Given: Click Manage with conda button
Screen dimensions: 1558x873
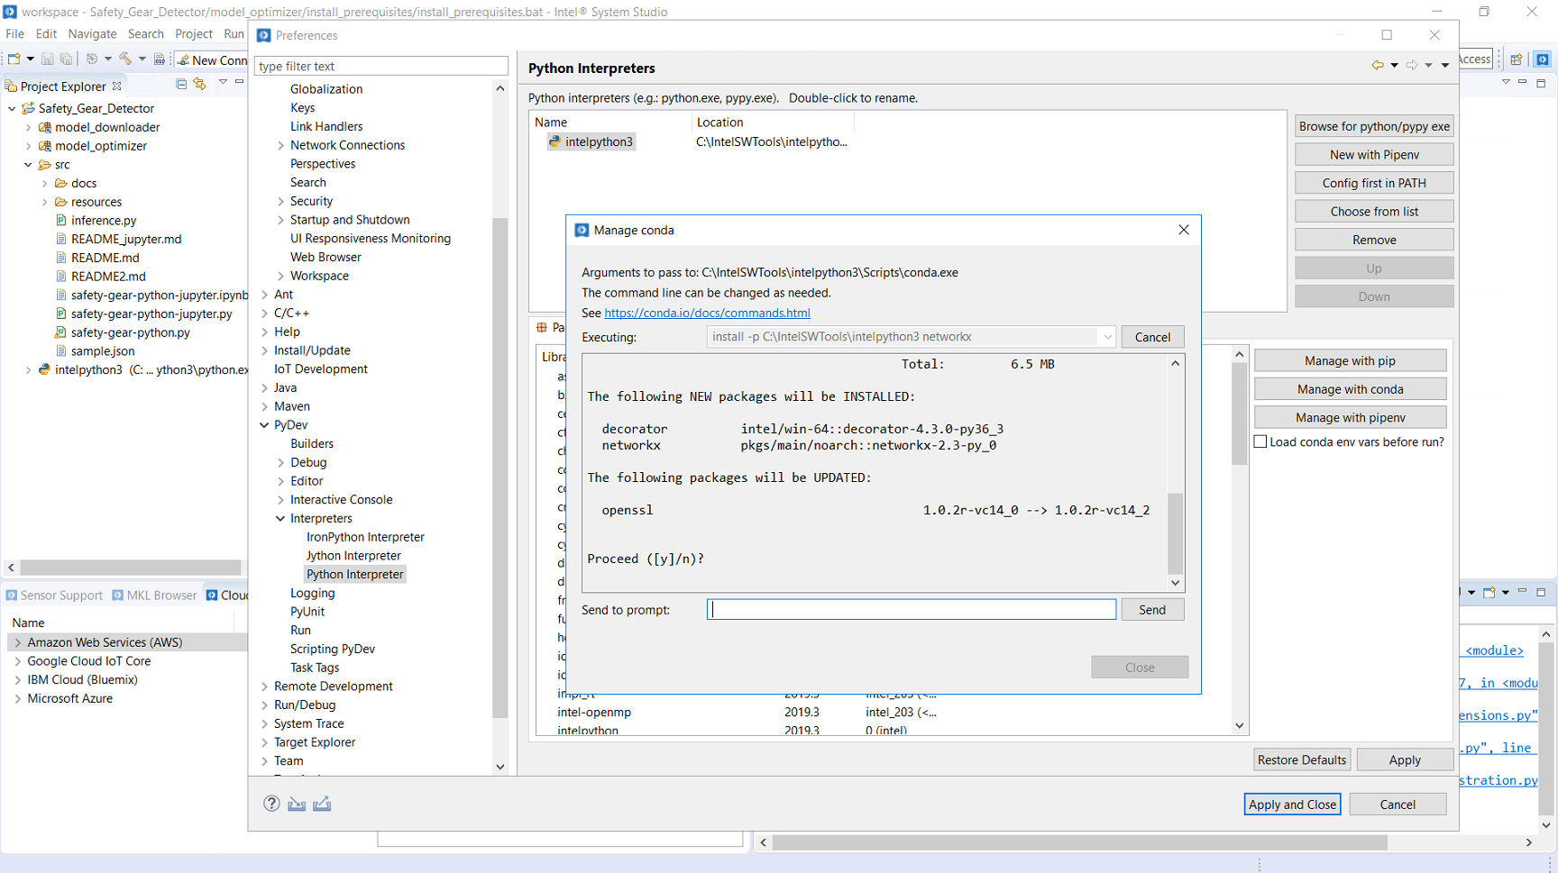Looking at the screenshot, I should (x=1350, y=389).
